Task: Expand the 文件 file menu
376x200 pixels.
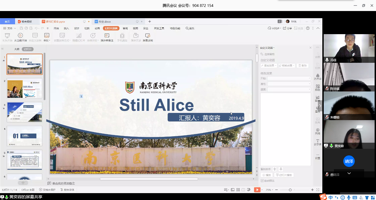Action: tap(10, 28)
